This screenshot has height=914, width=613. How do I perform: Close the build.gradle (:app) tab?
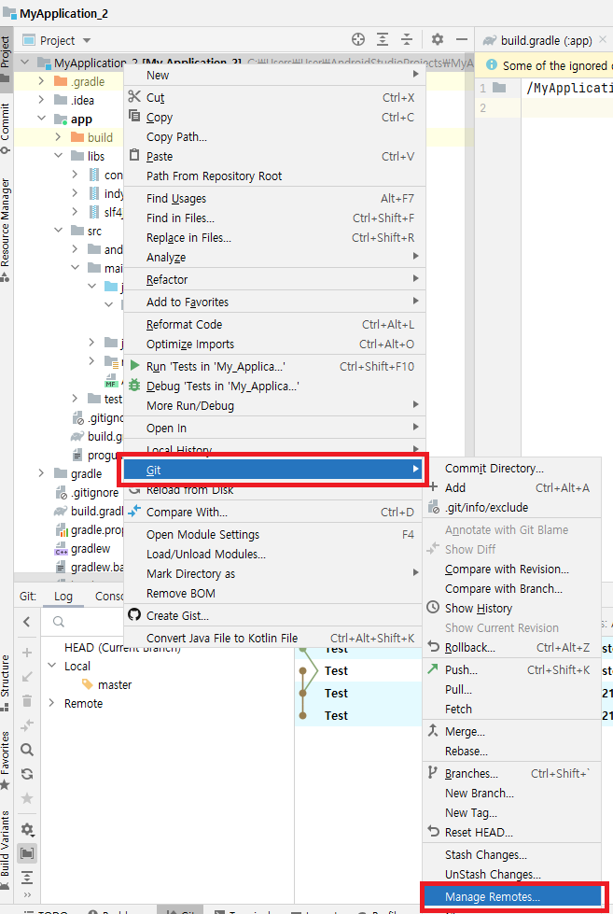point(603,39)
